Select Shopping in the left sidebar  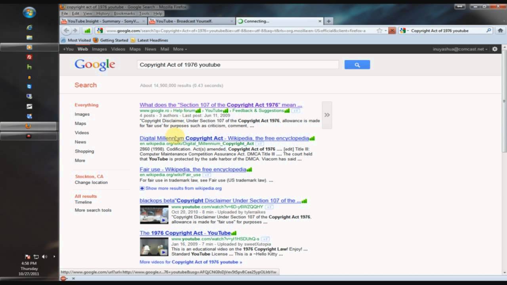coord(84,151)
